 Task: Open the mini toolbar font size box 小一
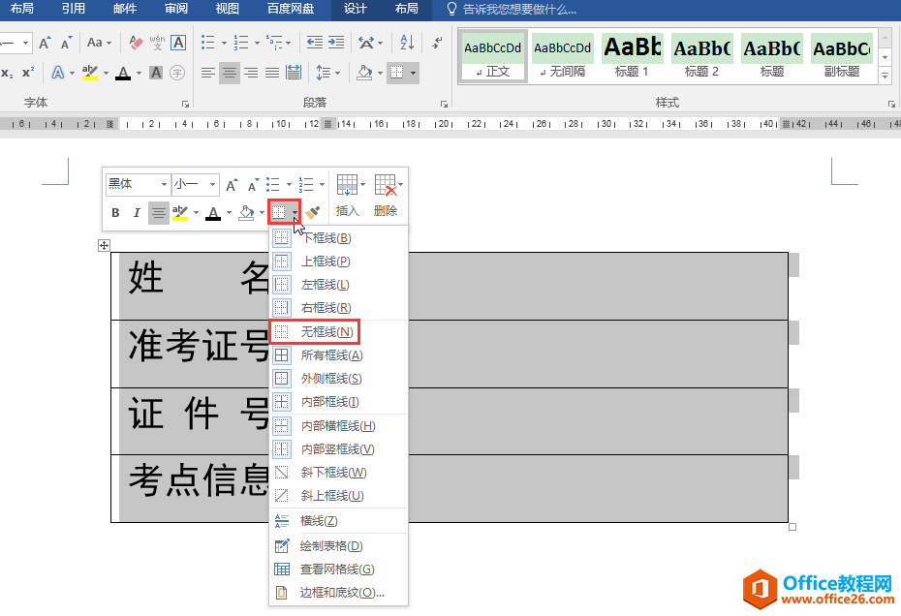(x=196, y=184)
